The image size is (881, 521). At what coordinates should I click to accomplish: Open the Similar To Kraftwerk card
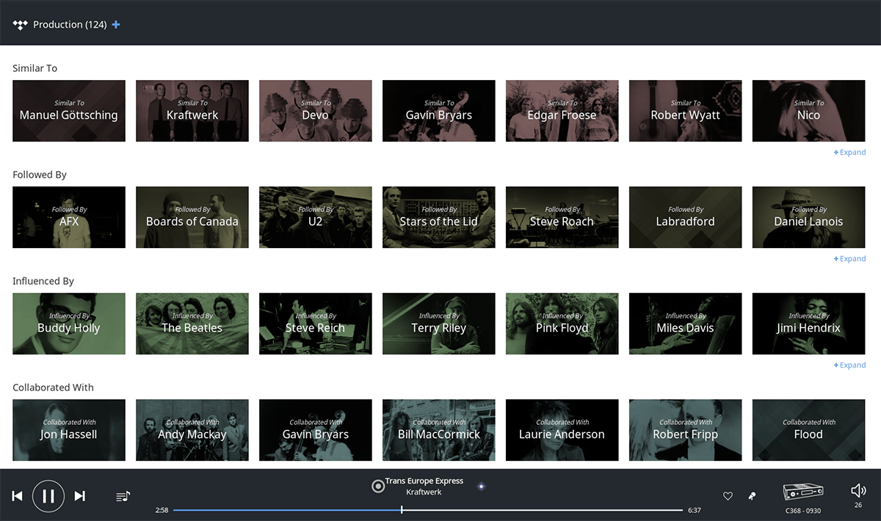(192, 111)
